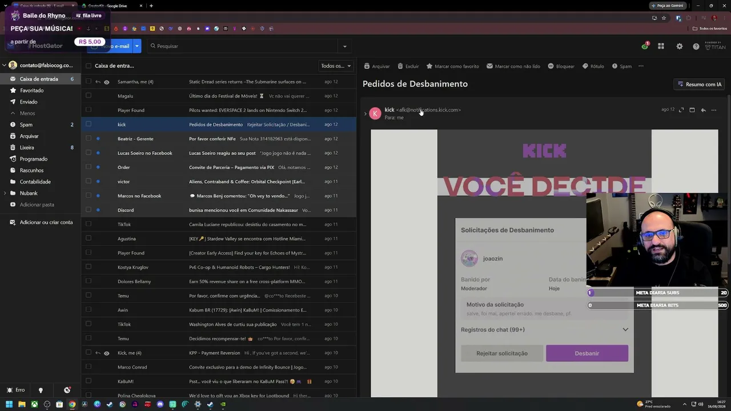Collapse the Menos section in sidebar
Viewport: 731px width, 411px height.
(13, 114)
